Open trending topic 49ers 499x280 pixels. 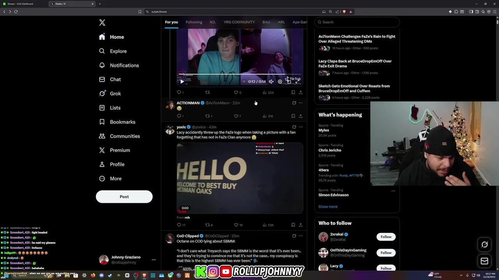pos(324,170)
